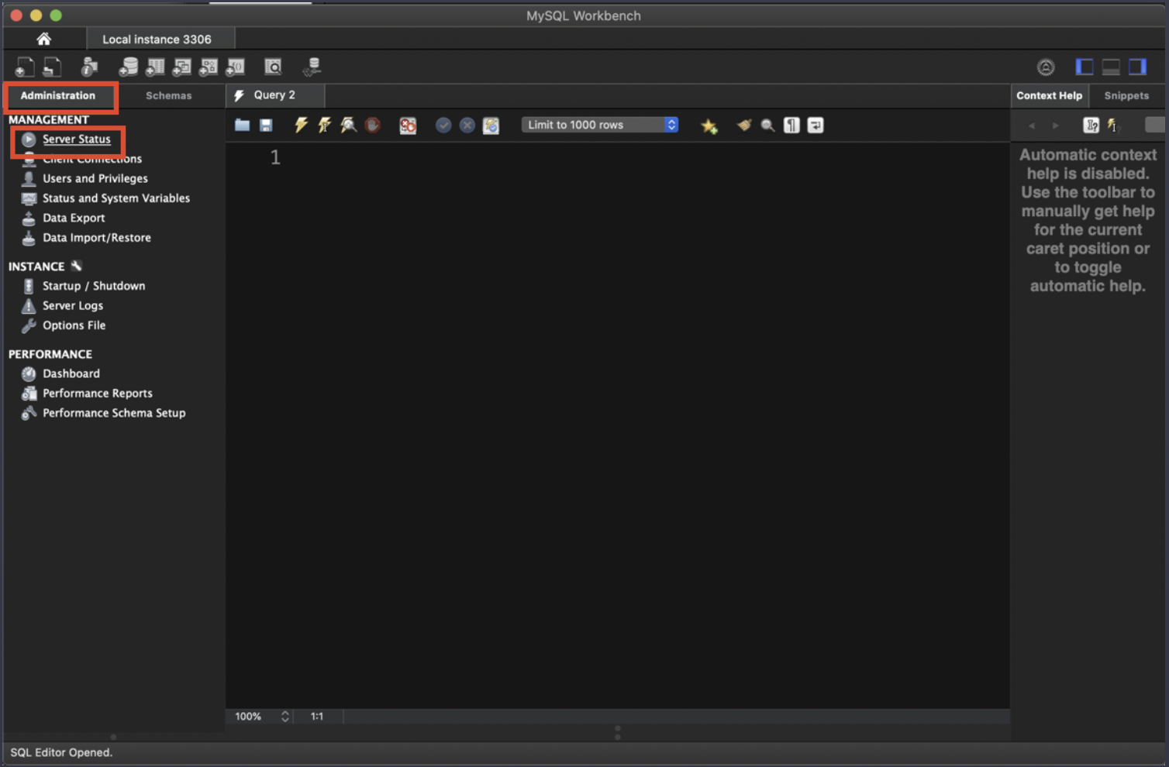The image size is (1169, 767).
Task: Reconnect to DBMS icon
Action: pyautogui.click(x=312, y=67)
